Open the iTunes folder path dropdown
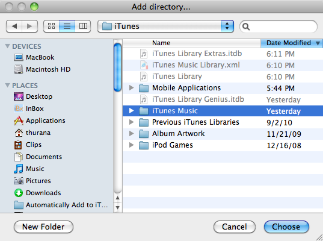 coord(165,26)
